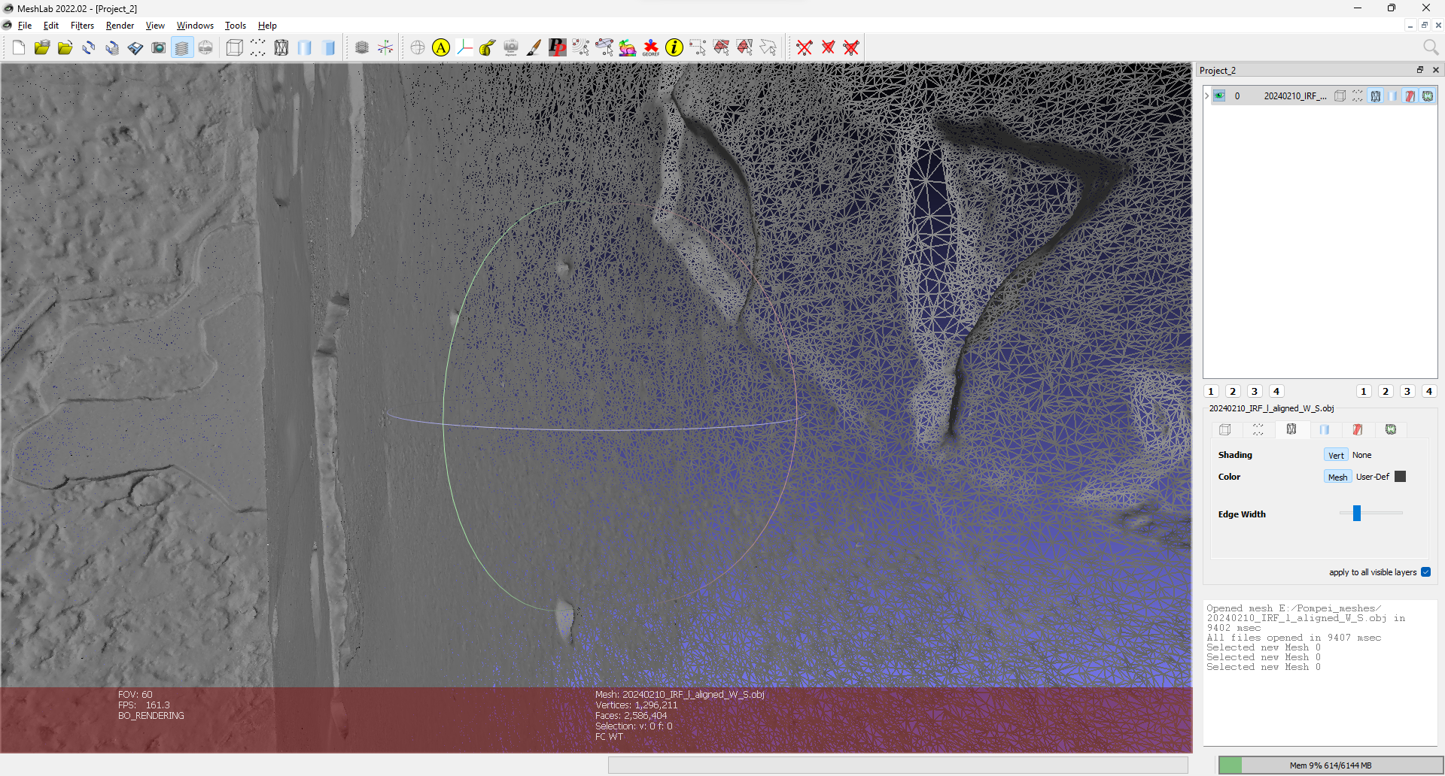This screenshot has width=1445, height=776.
Task: Select the rectangular area selection tool
Action: tap(698, 48)
